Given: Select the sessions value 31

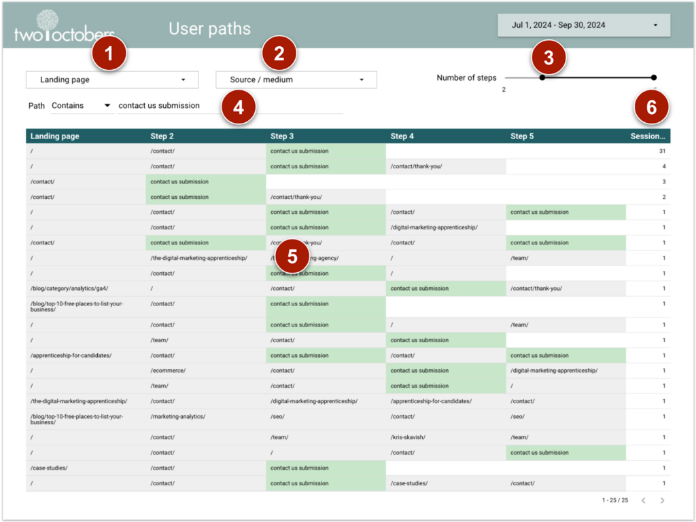Looking at the screenshot, I should (x=662, y=151).
